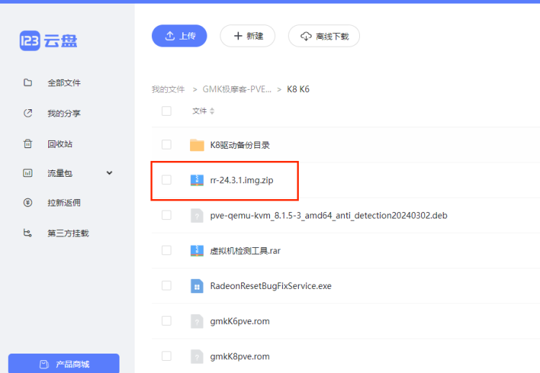Viewport: 540px width, 373px height.
Task: Click the file name 虚拟机检测工具.rar
Action: [246, 251]
